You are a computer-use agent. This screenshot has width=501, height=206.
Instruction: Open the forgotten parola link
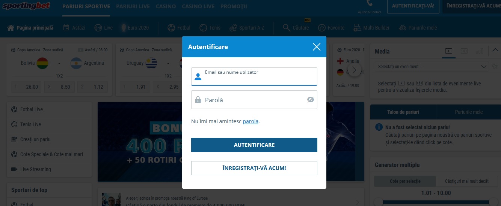pyautogui.click(x=251, y=121)
